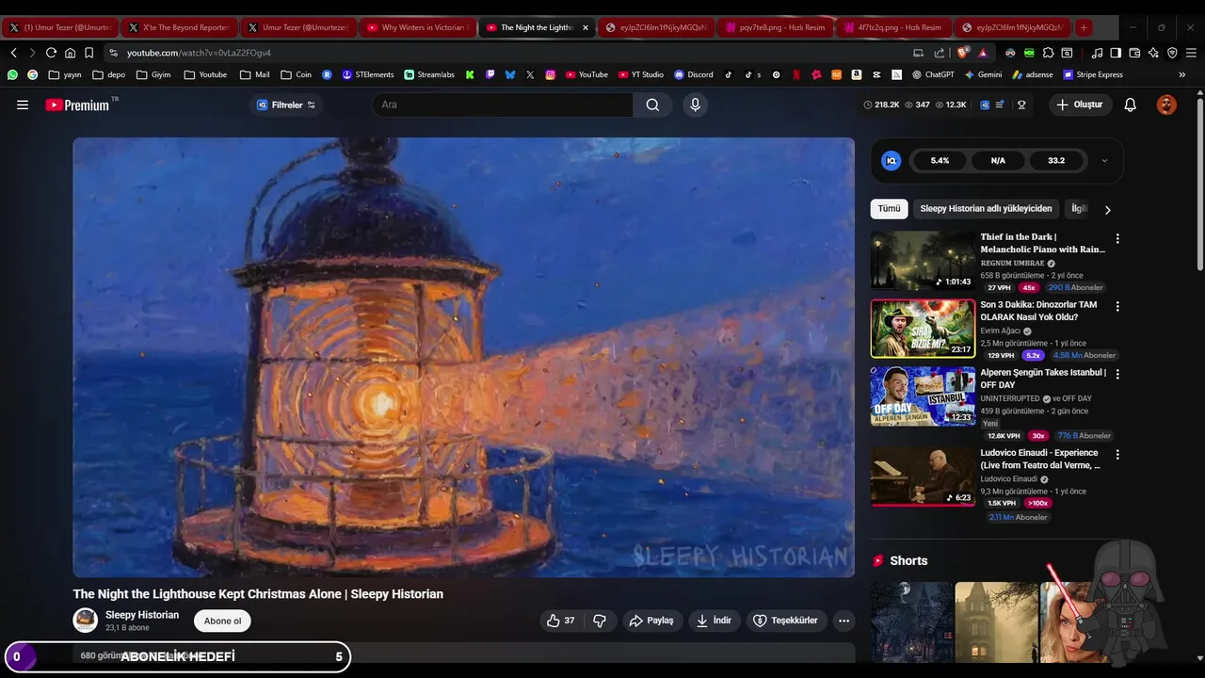Screen dimensions: 1205x678
Task: Open Instagram bookmark icon
Action: 551,74
